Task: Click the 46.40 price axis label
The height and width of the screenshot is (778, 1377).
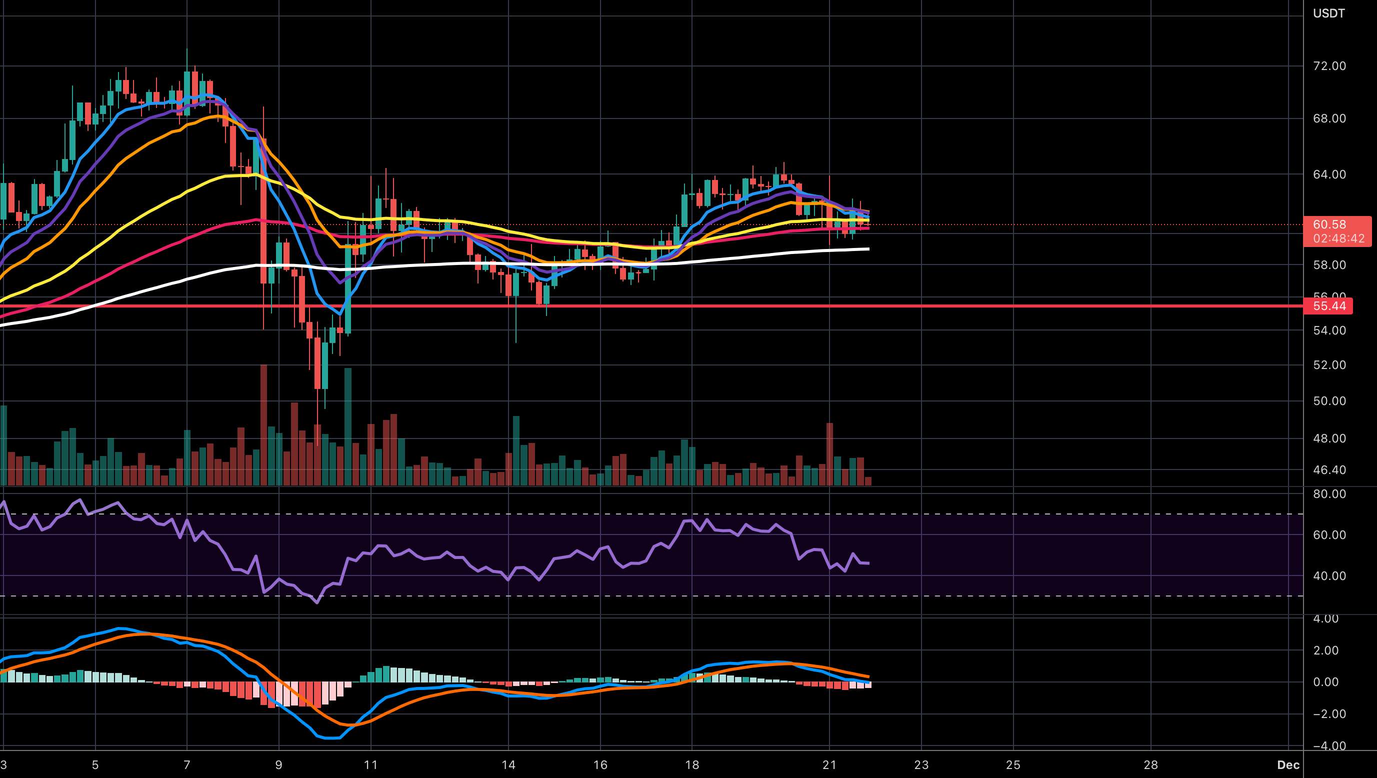Action: [x=1329, y=469]
